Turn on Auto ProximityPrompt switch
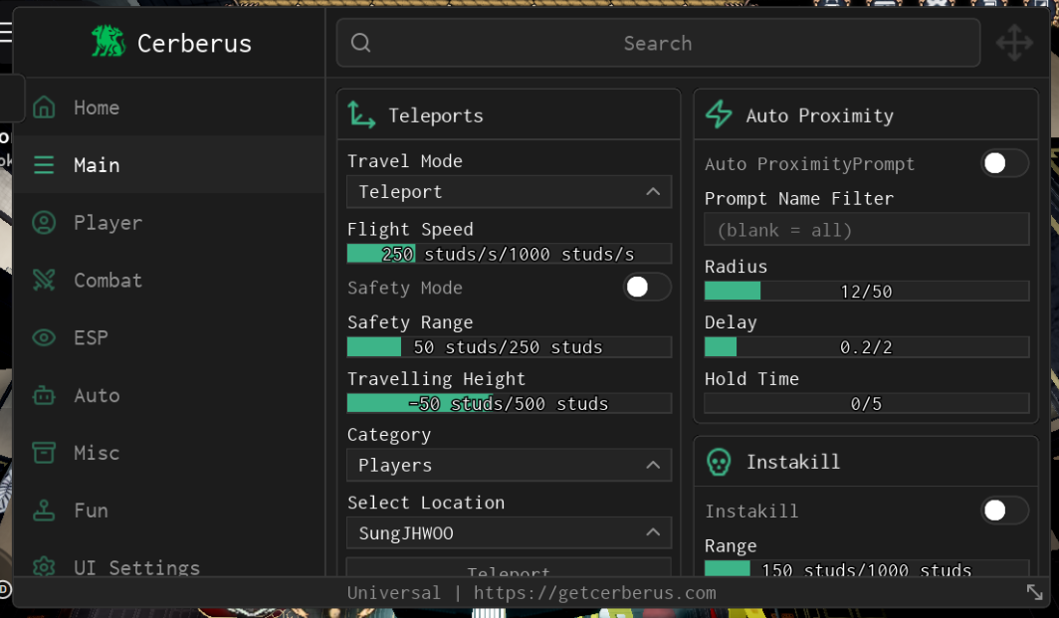 [1004, 164]
